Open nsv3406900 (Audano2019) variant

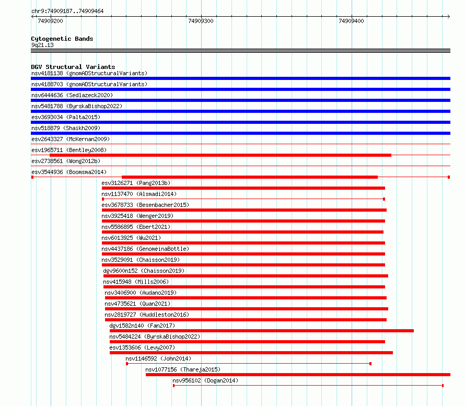tap(141, 293)
